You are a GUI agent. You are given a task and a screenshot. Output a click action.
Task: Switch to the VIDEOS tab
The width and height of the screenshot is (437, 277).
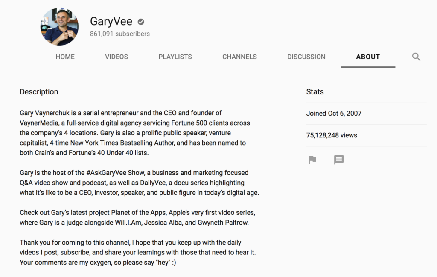click(117, 57)
